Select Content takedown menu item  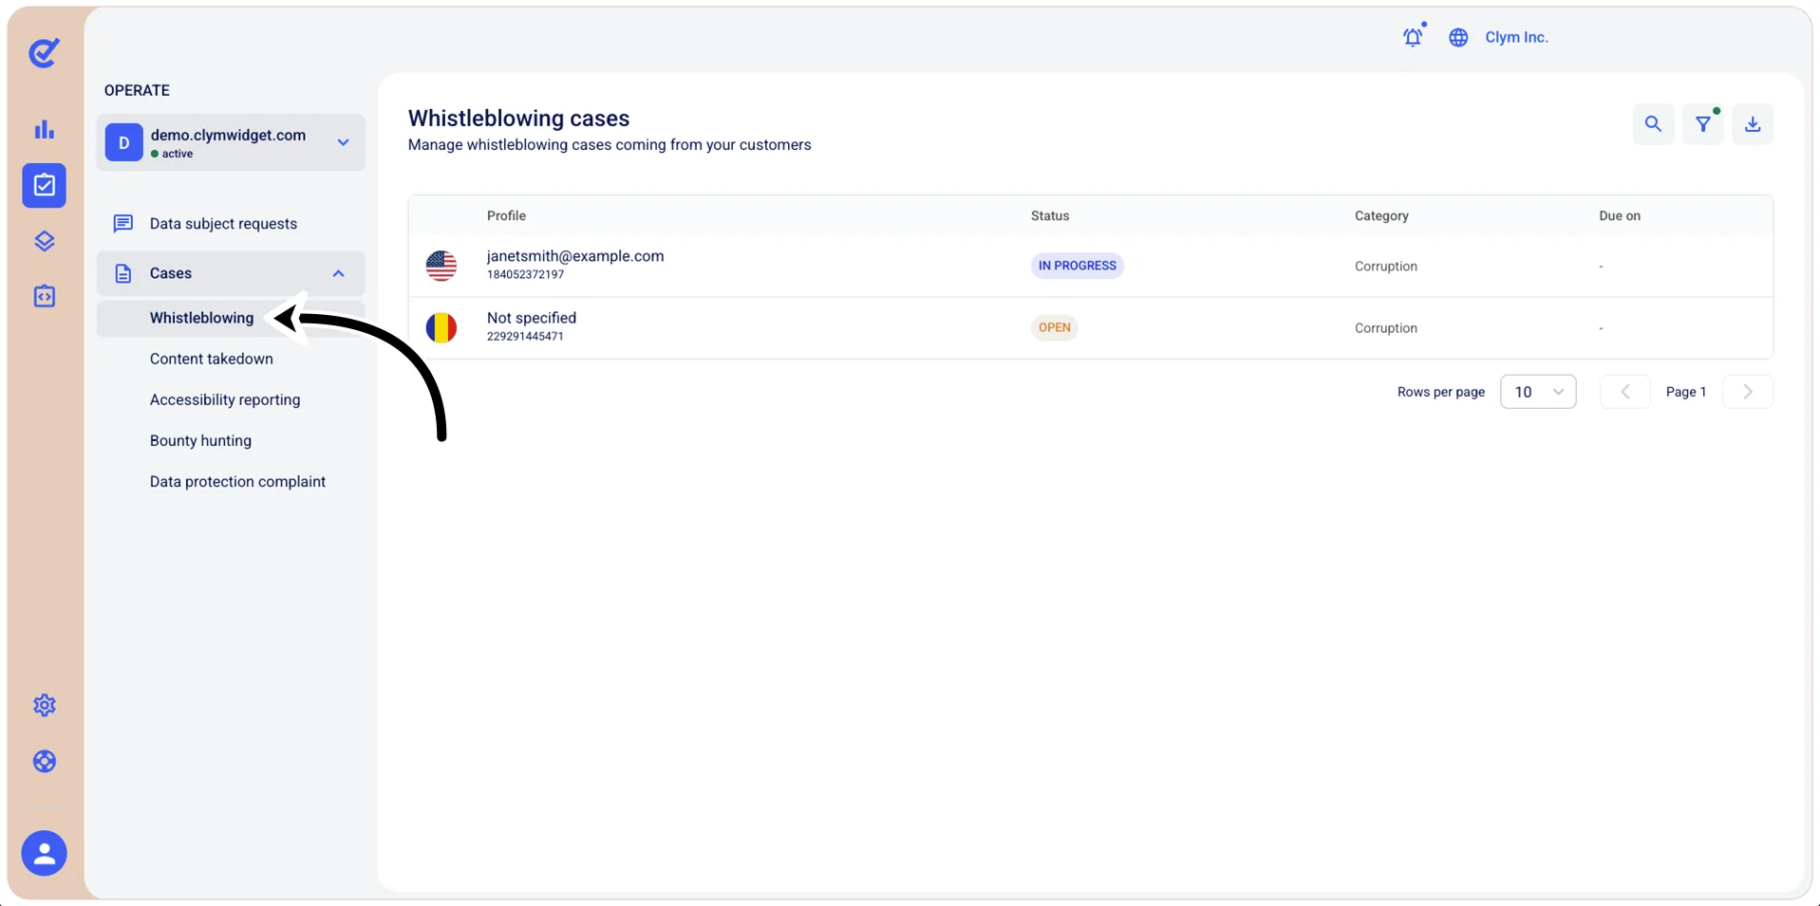click(x=212, y=359)
